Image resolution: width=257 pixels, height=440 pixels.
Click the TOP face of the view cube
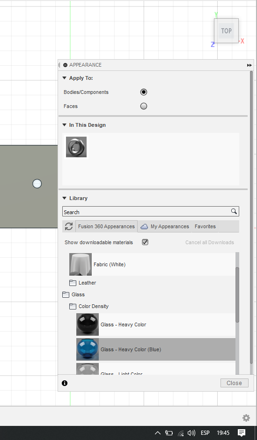tap(226, 31)
